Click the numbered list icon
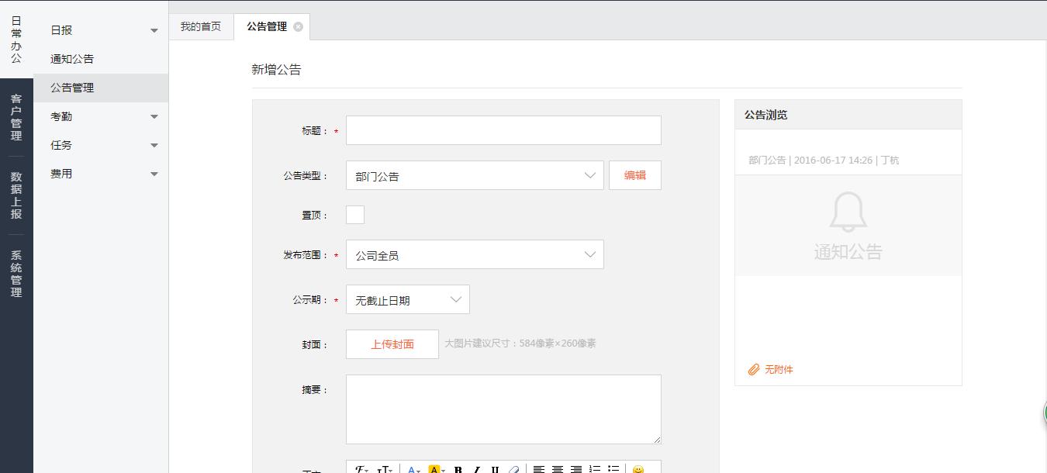1047x473 pixels. [x=595, y=470]
